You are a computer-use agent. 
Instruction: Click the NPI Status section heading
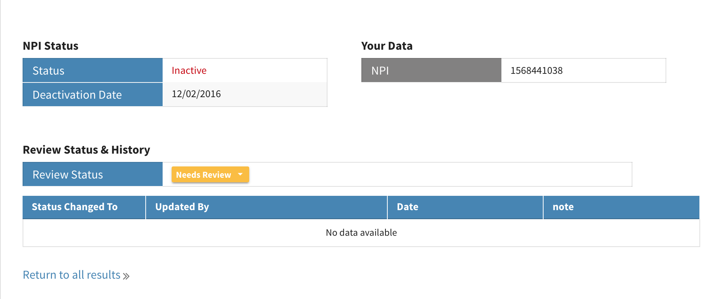pyautogui.click(x=50, y=46)
